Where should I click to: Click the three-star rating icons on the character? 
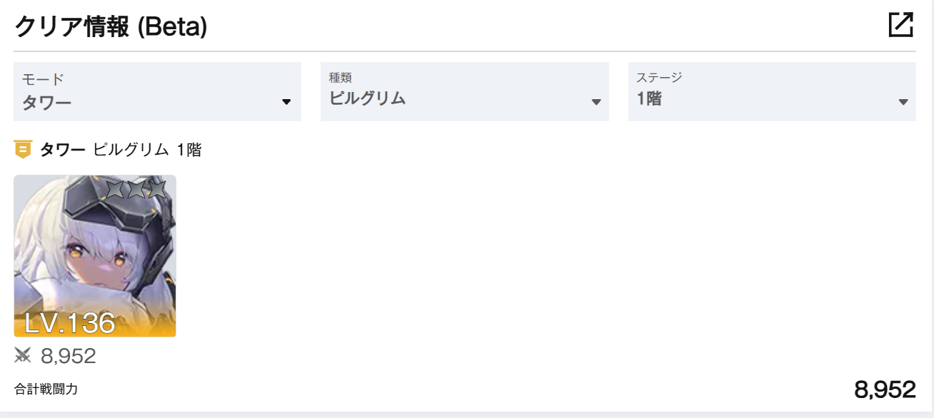tap(136, 189)
